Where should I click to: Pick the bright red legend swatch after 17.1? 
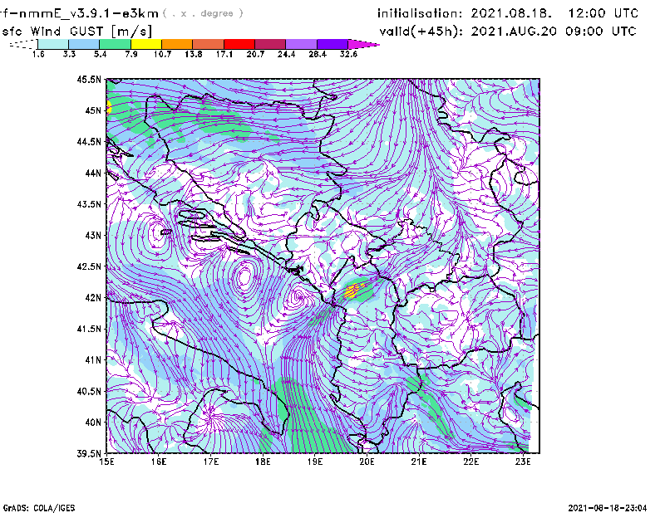pyautogui.click(x=239, y=43)
